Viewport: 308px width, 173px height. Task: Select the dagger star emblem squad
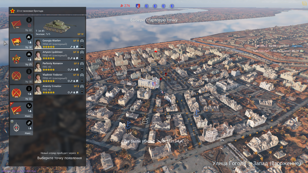tap(22, 127)
